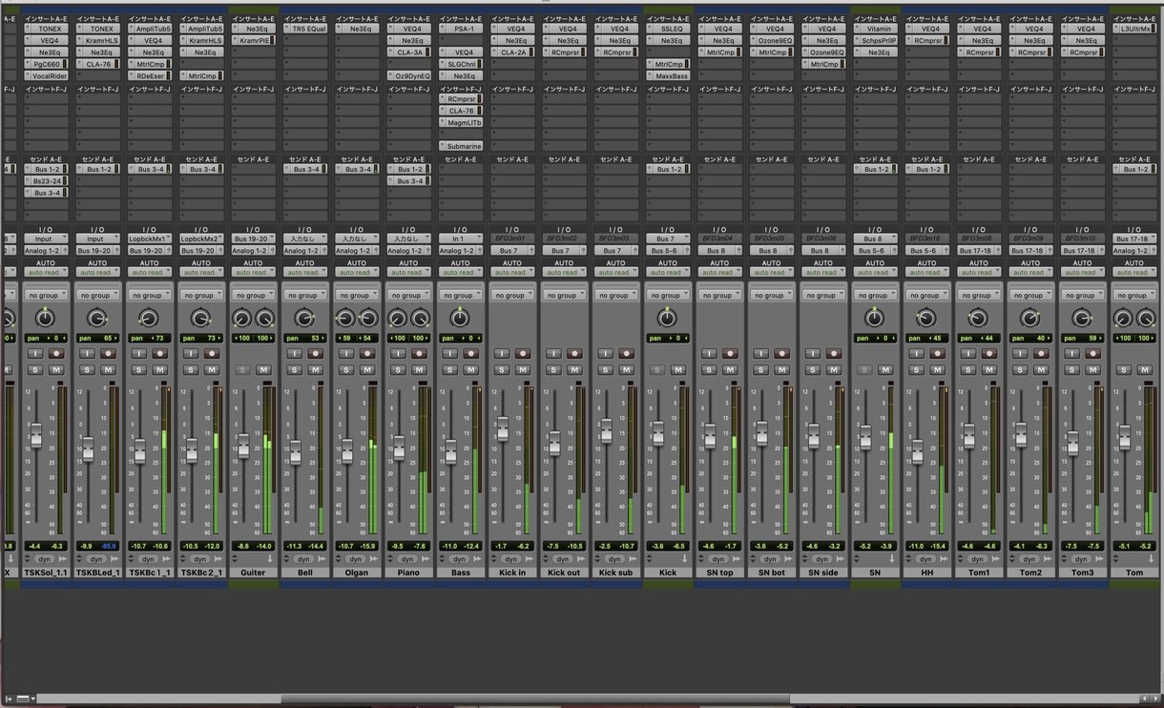
Task: Arm the Tom1 track for recording
Action: point(989,353)
